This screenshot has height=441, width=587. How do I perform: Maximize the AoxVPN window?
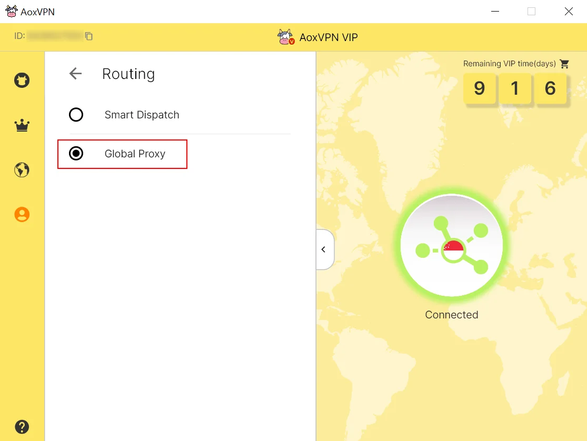(531, 12)
